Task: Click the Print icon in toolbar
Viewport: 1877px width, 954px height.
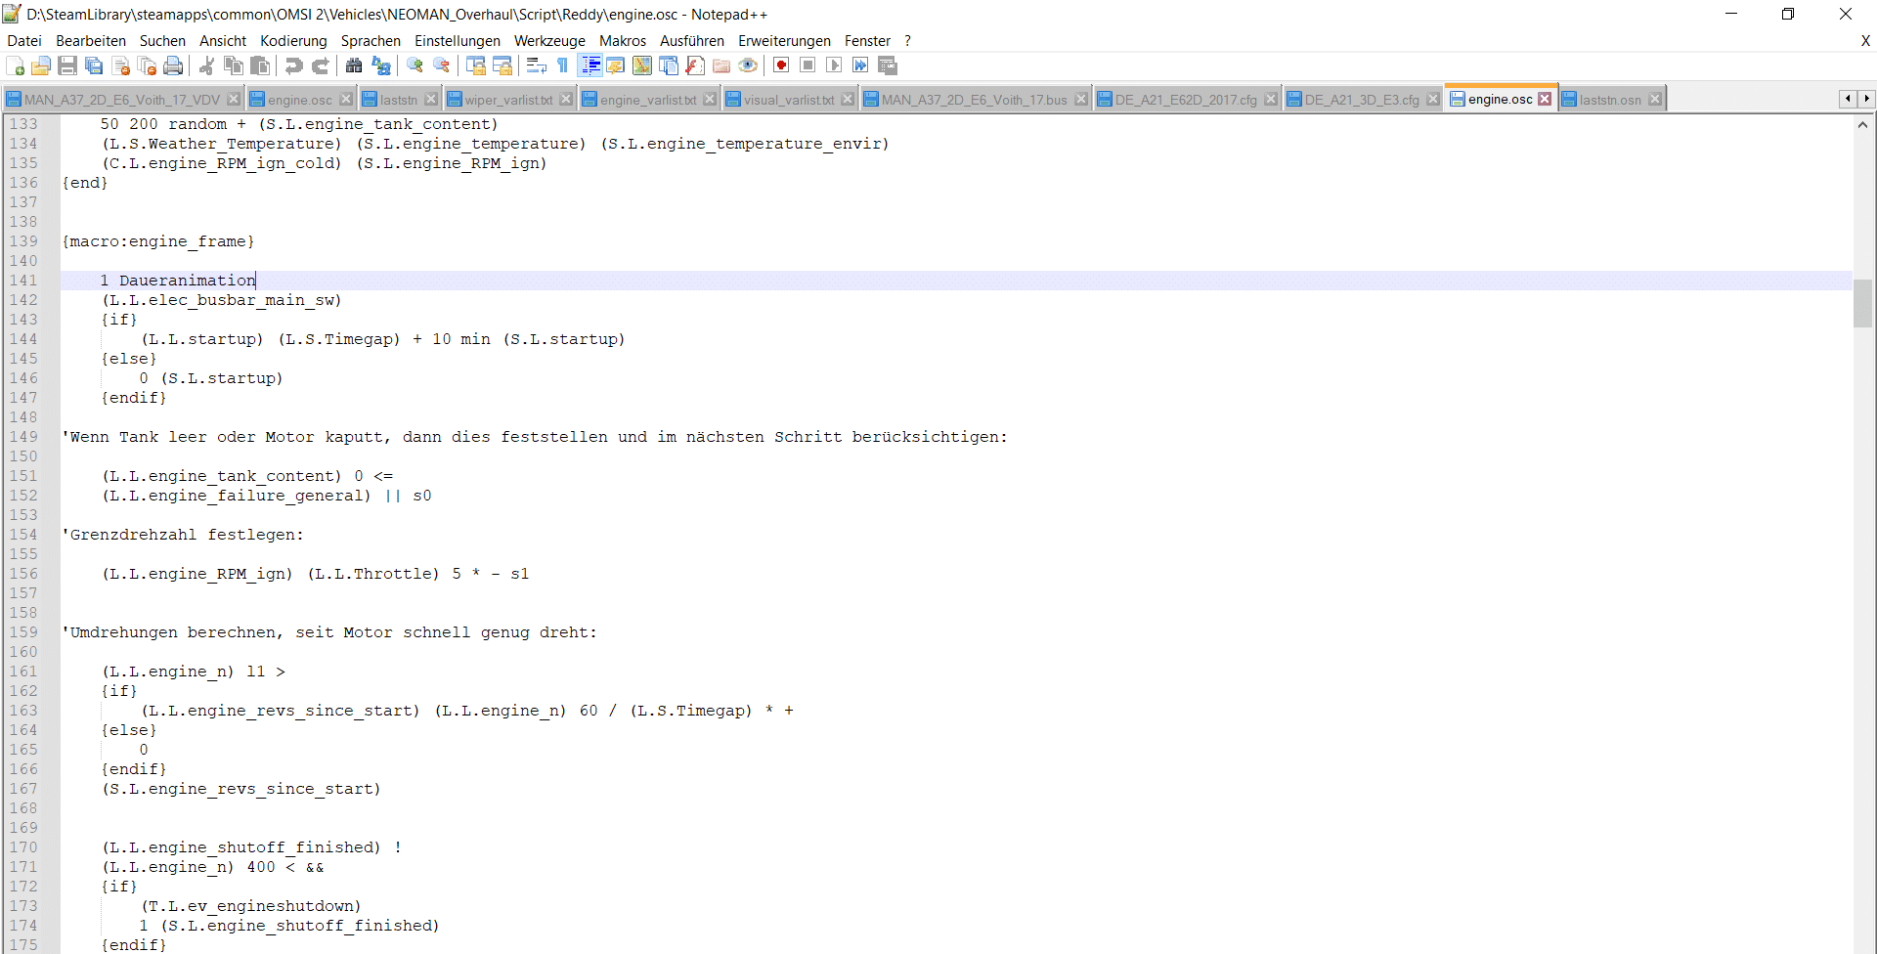Action: (174, 65)
